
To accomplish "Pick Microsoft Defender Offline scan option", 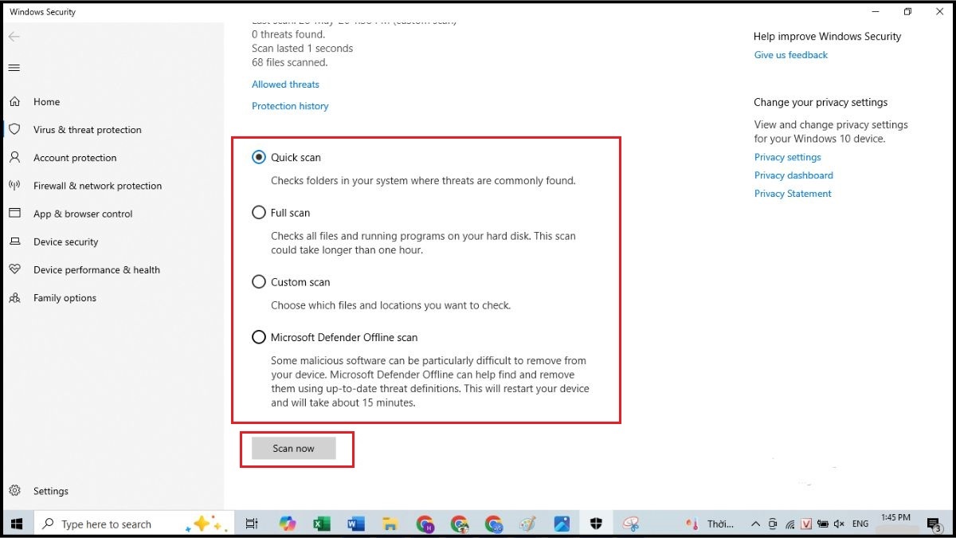I will point(259,337).
